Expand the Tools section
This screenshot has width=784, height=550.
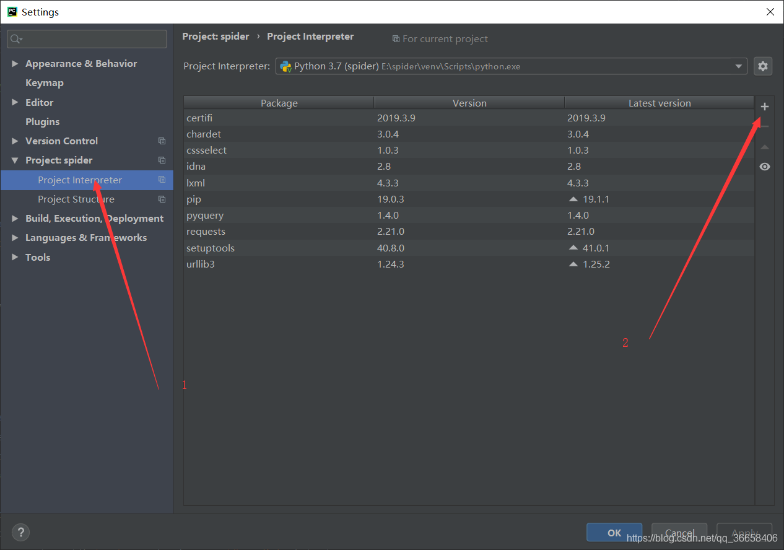pyautogui.click(x=15, y=257)
